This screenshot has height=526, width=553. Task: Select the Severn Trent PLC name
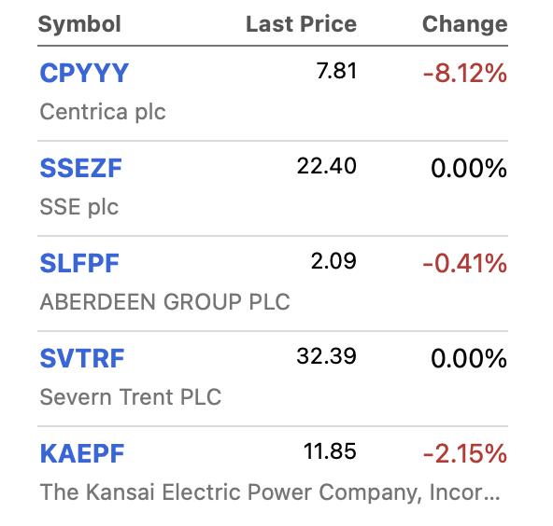click(131, 396)
